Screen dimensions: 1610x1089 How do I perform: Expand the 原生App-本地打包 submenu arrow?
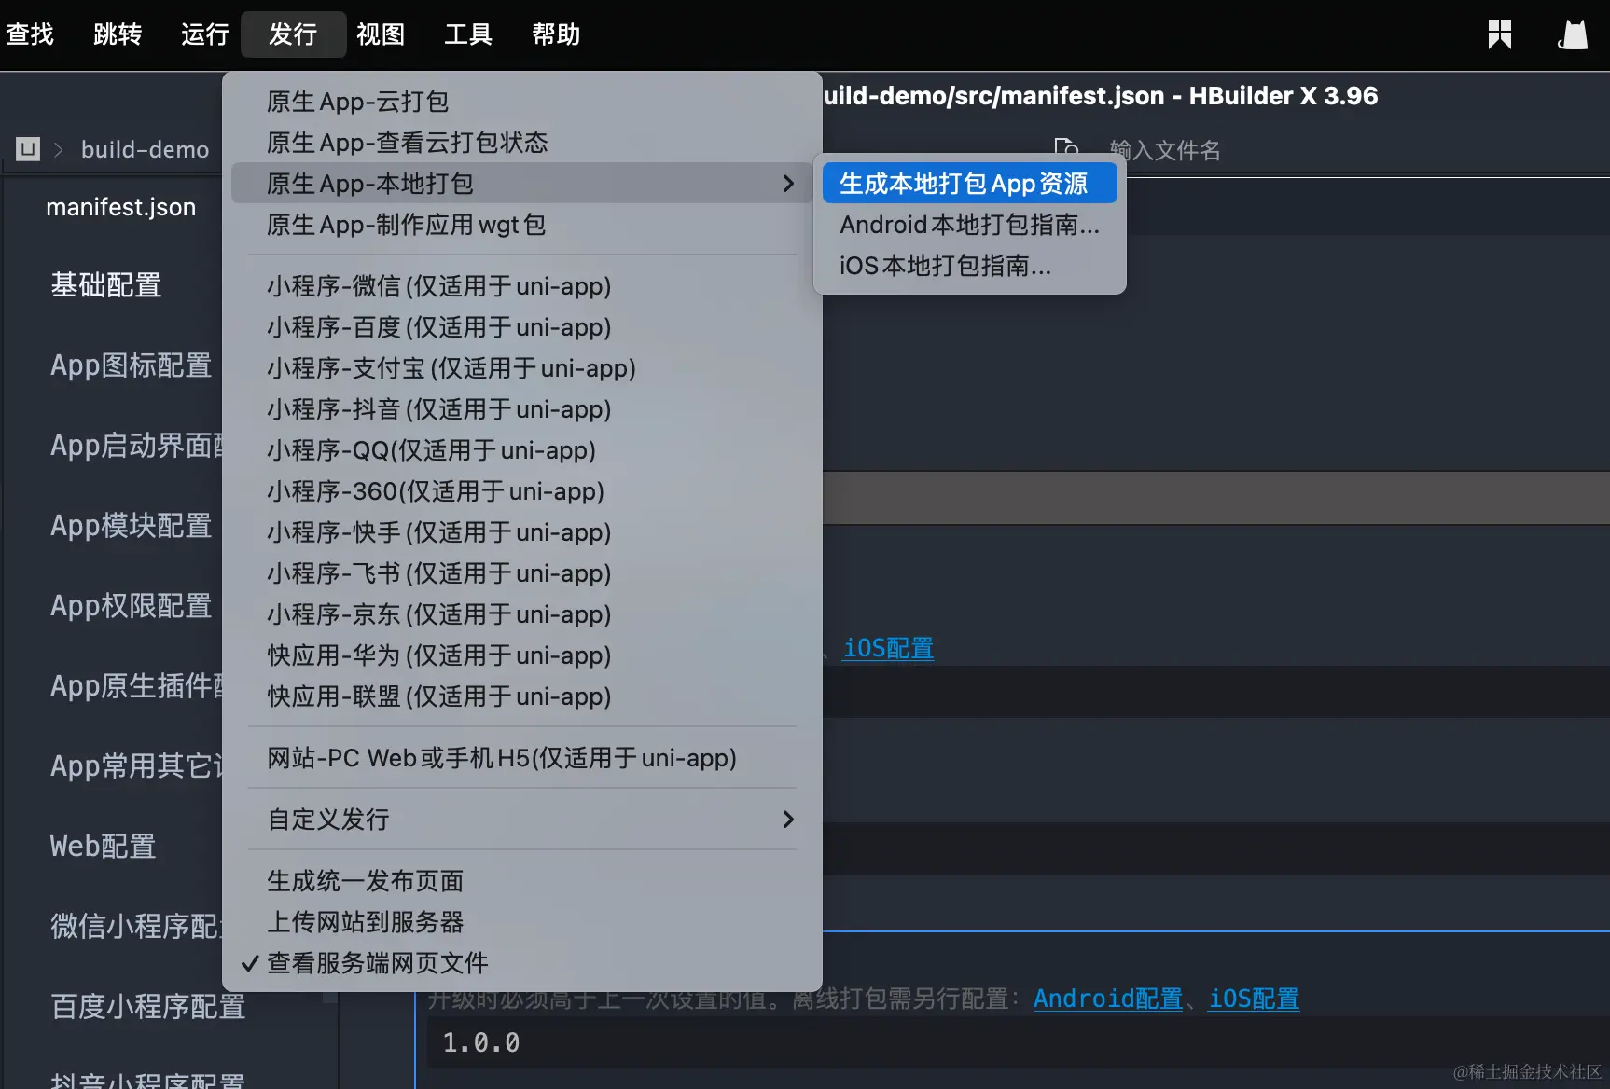pyautogui.click(x=788, y=183)
